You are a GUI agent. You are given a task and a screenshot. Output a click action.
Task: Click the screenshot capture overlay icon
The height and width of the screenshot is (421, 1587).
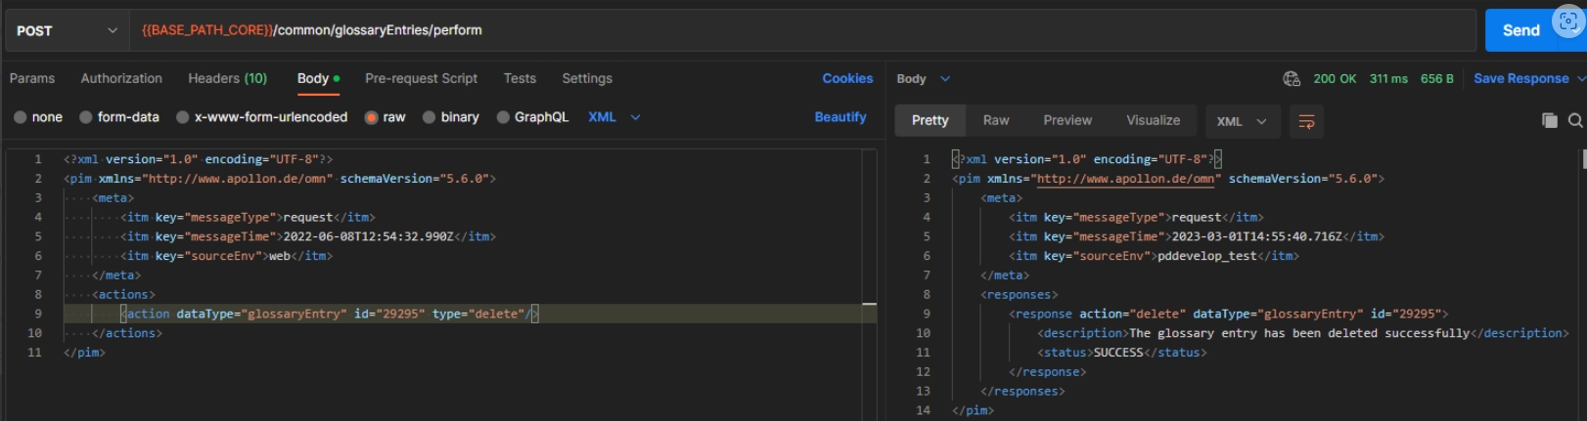pyautogui.click(x=1567, y=21)
